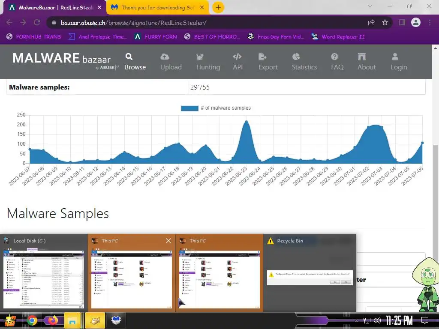Viewport: 439px width, 329px height.
Task: Click the 29'755 malware samples value
Action: (200, 87)
